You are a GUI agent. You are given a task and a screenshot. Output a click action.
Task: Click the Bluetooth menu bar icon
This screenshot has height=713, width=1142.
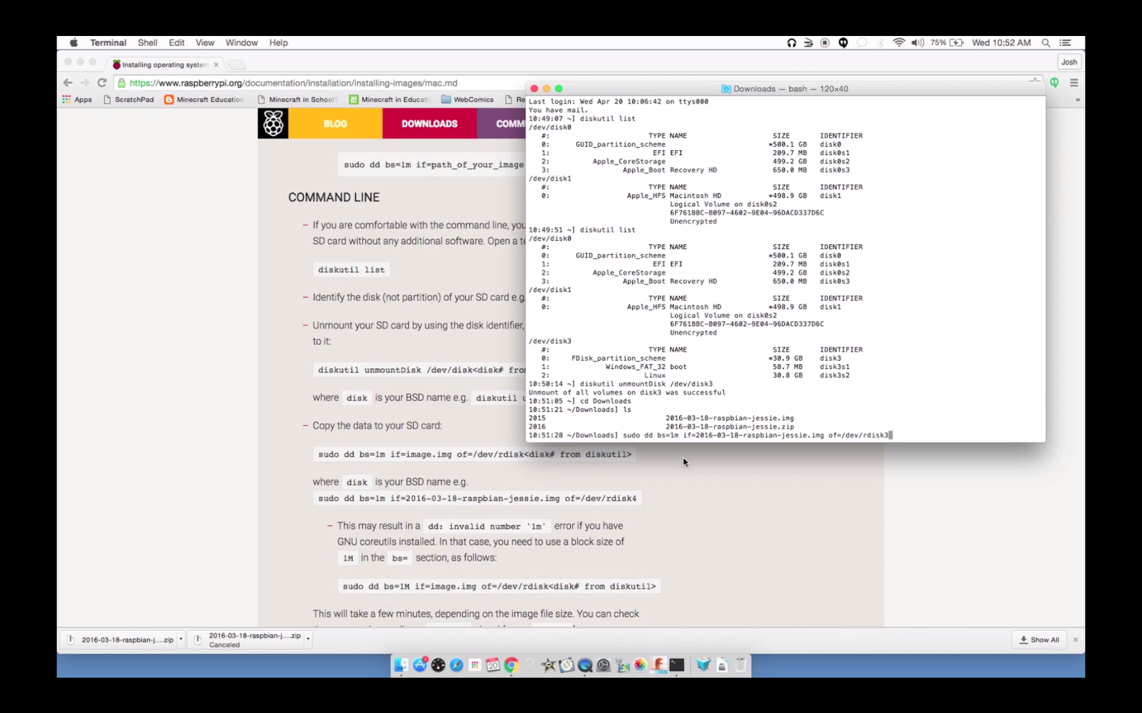point(880,43)
